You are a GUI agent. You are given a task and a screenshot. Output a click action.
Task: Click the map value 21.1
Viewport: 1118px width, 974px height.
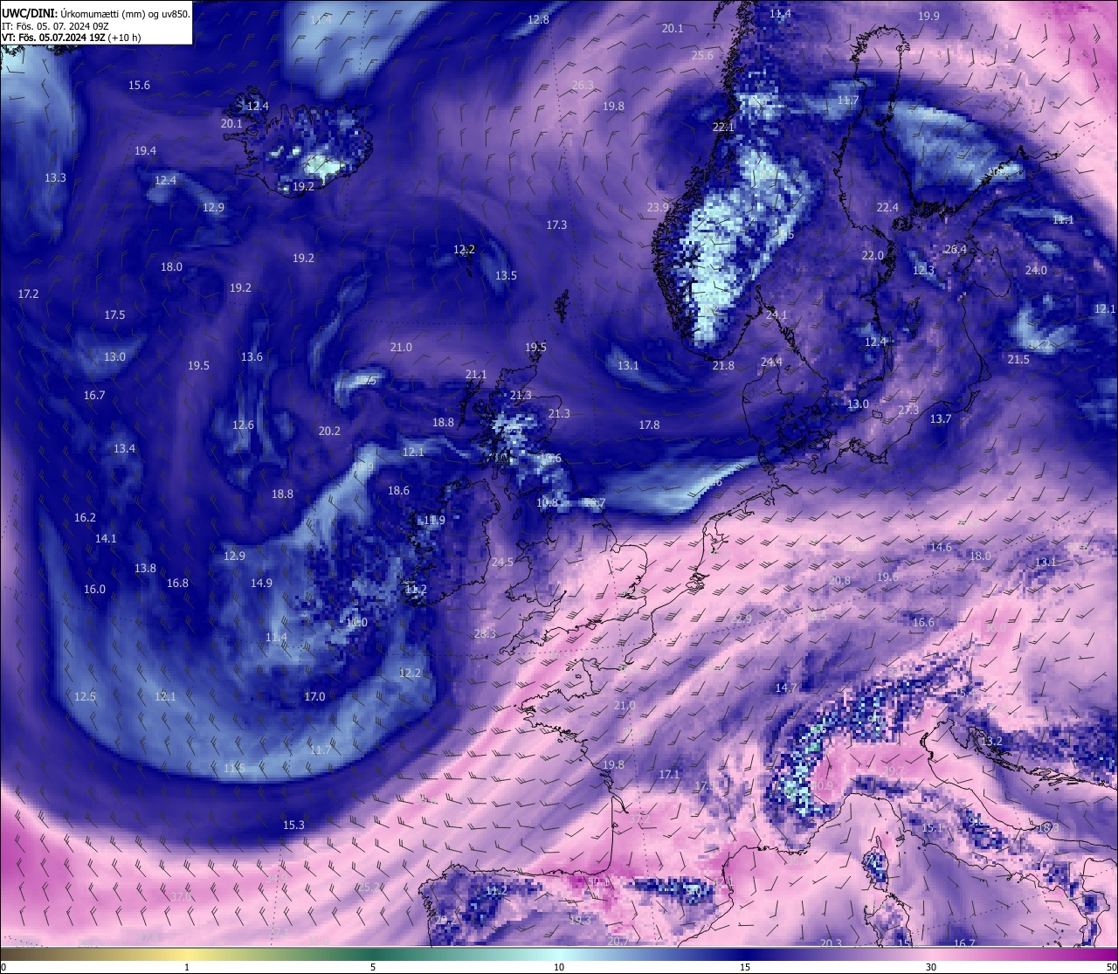(x=476, y=374)
